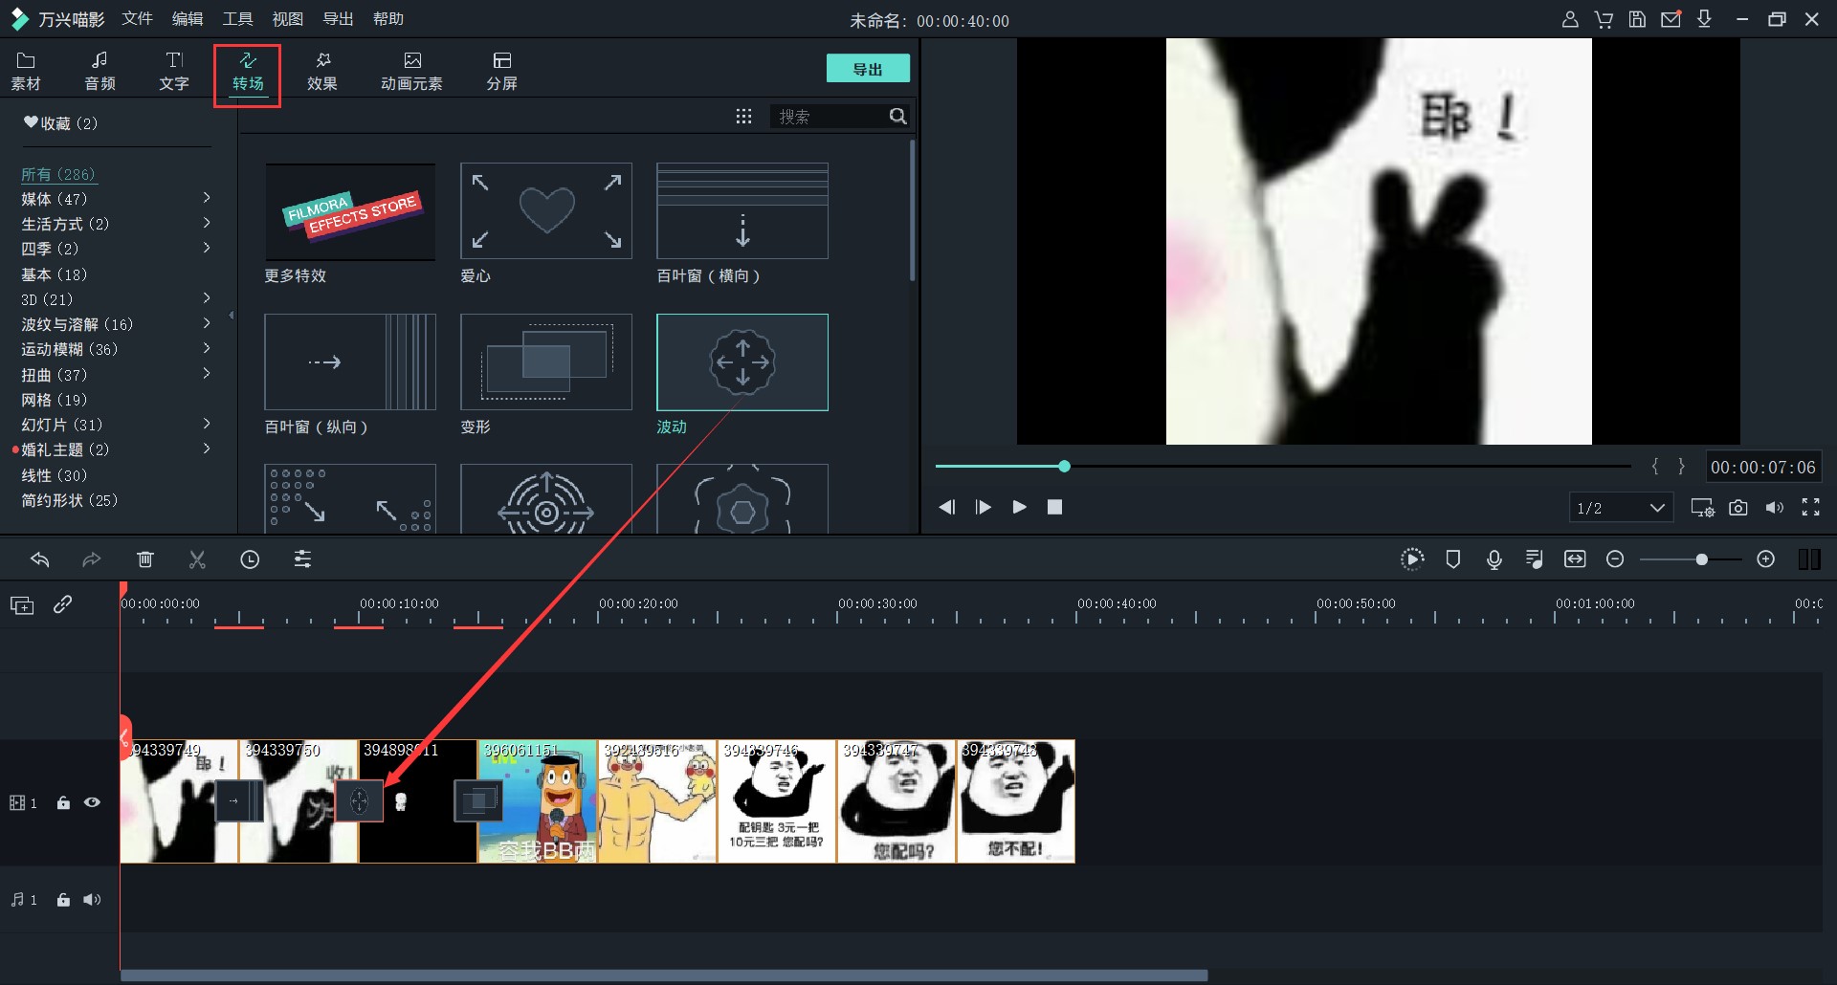Expand the 扭曲 (37) category

(207, 374)
